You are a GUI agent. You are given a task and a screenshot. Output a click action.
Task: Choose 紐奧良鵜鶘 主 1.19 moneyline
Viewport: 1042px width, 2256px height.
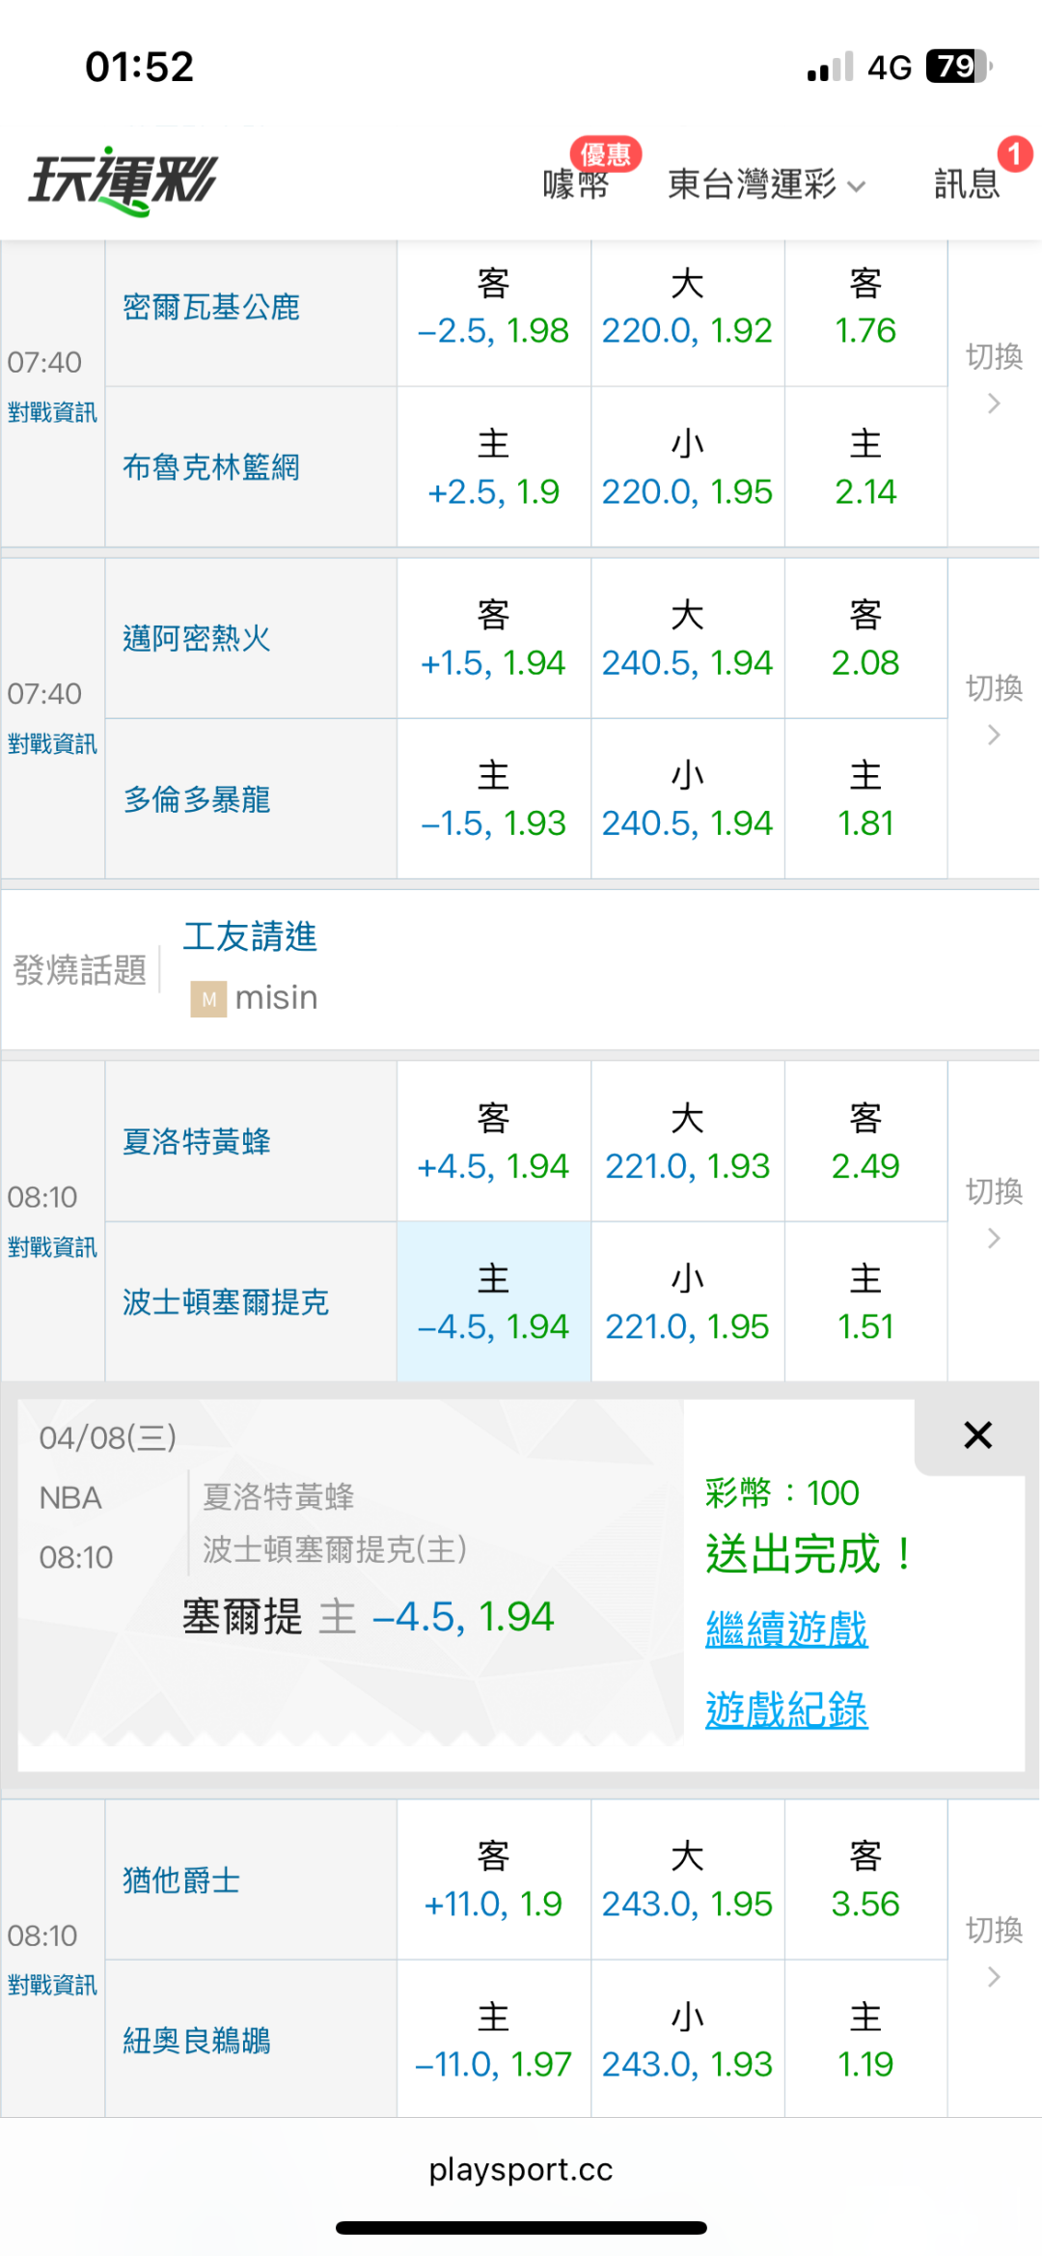point(865,2041)
